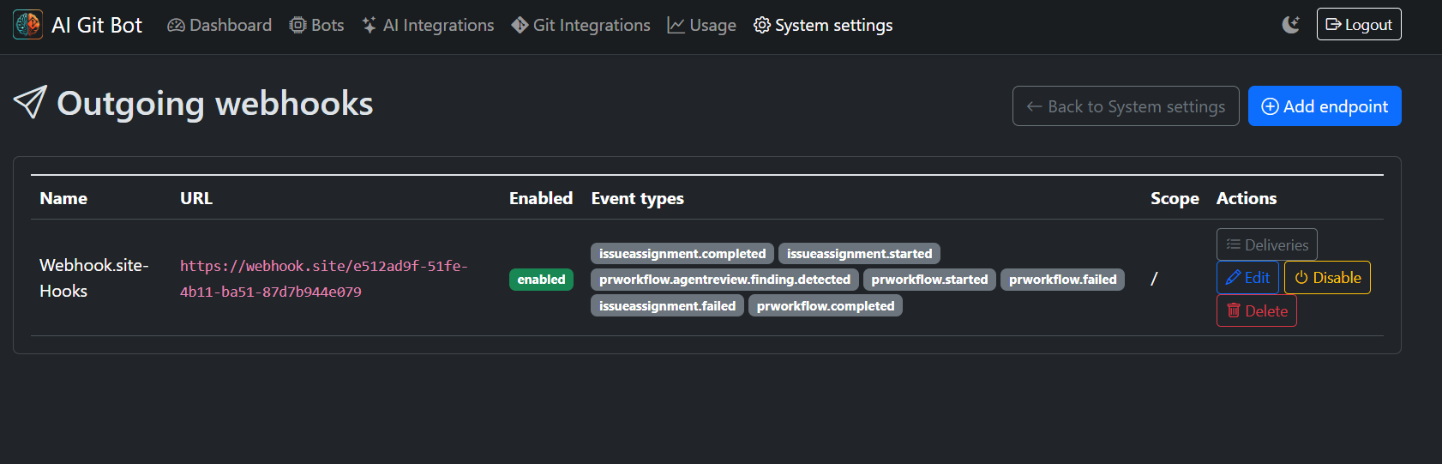Click the Enabled column header
The width and height of the screenshot is (1442, 464).
tap(541, 198)
